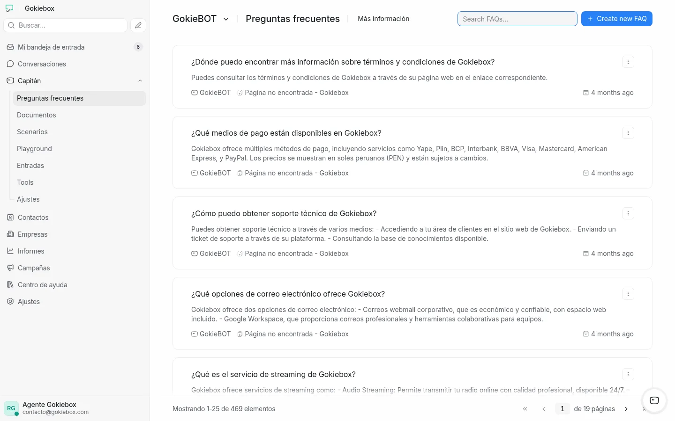Image resolution: width=675 pixels, height=421 pixels.
Task: Open options menu for streaming FAQ
Action: [628, 374]
